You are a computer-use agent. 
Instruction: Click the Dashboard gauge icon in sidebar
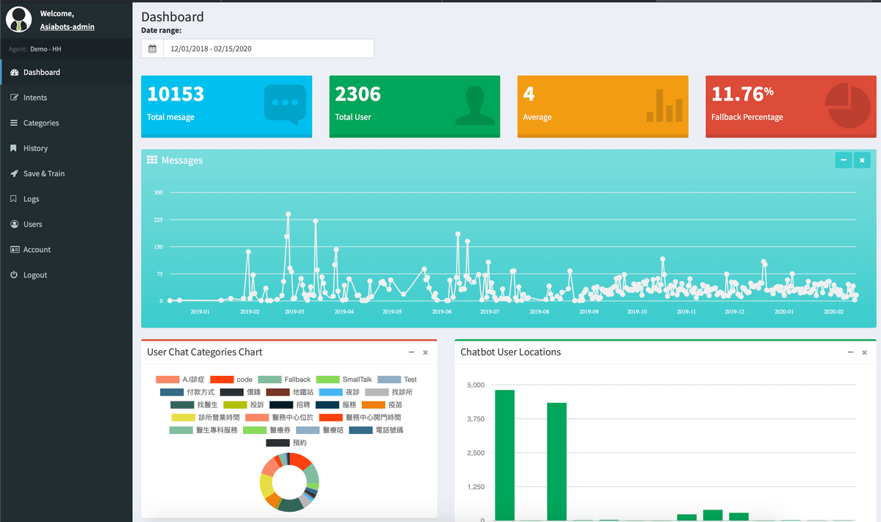coord(15,72)
